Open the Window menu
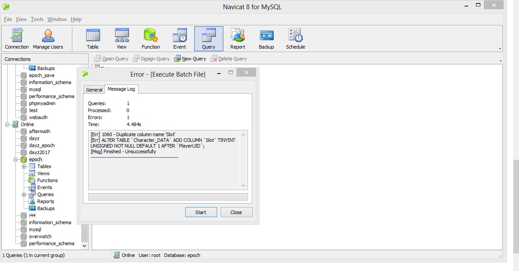 [57, 19]
